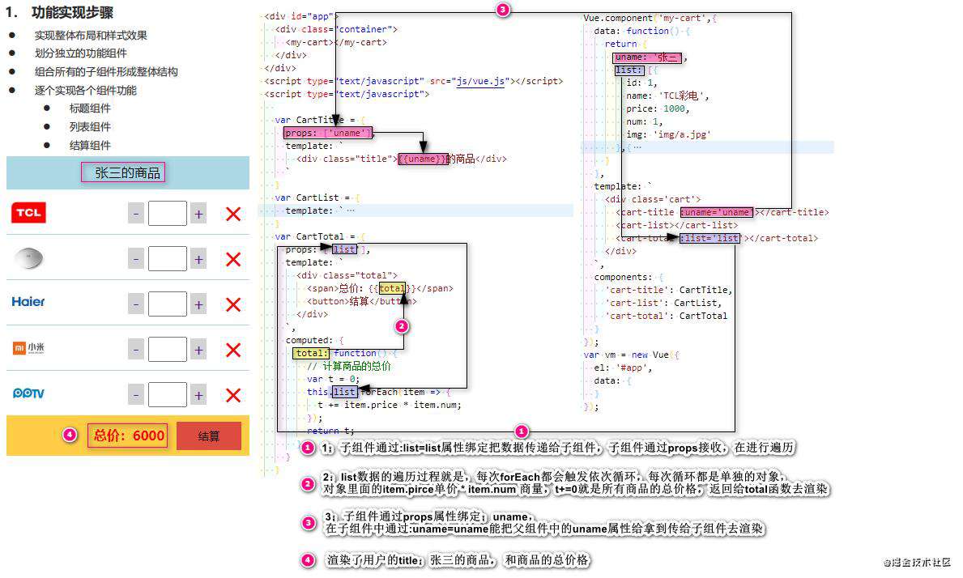This screenshot has height=578, width=963.
Task: Click the comment // 计算商品的总价
Action: click(349, 366)
